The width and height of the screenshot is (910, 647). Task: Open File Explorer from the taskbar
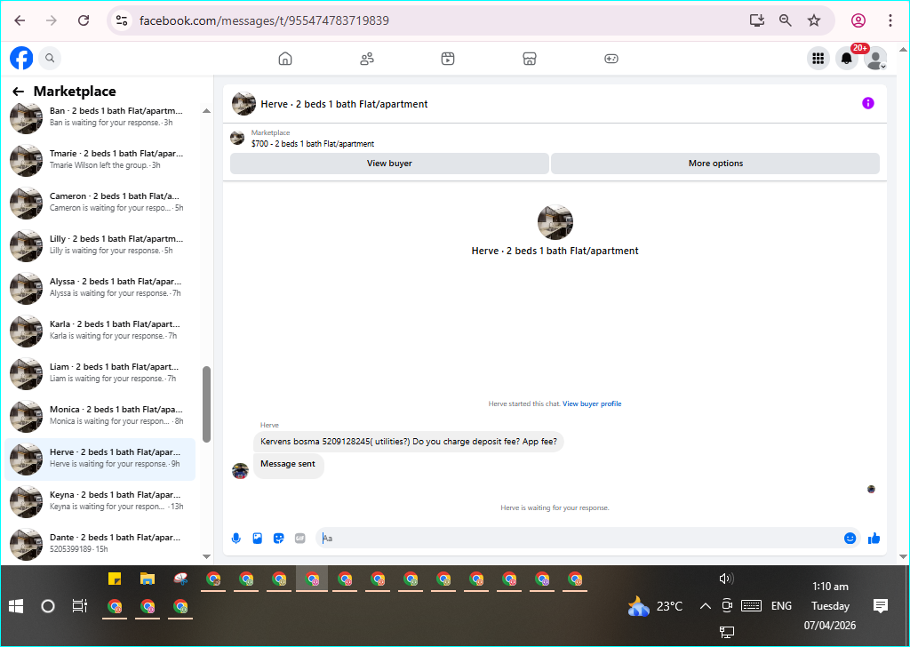pos(148,579)
